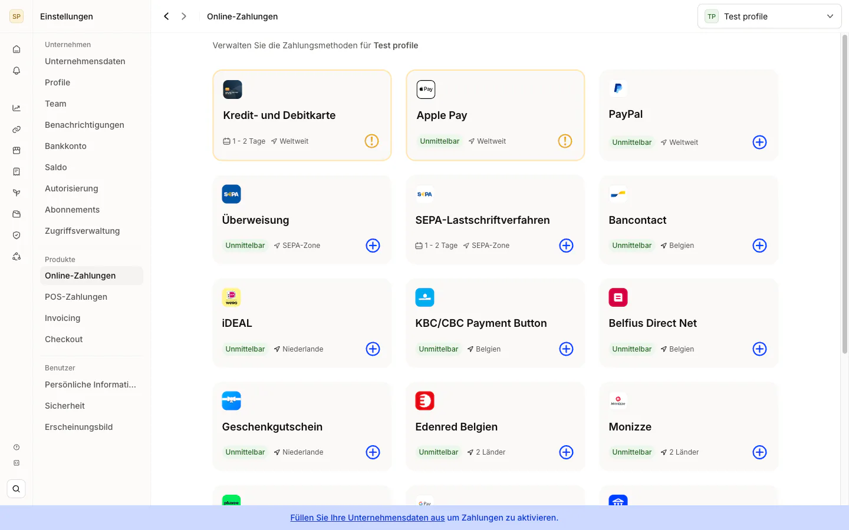Open the wallet icon in left rail

point(17,214)
